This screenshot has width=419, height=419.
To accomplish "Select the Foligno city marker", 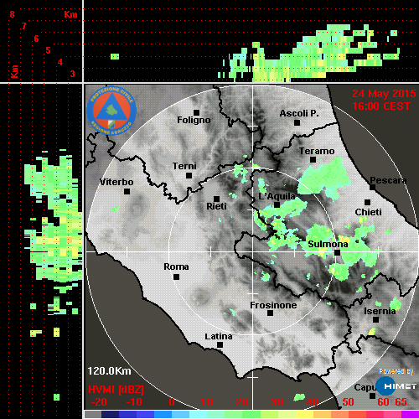I will pos(196,112).
